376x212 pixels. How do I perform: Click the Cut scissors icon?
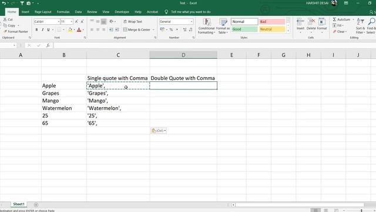5,19
